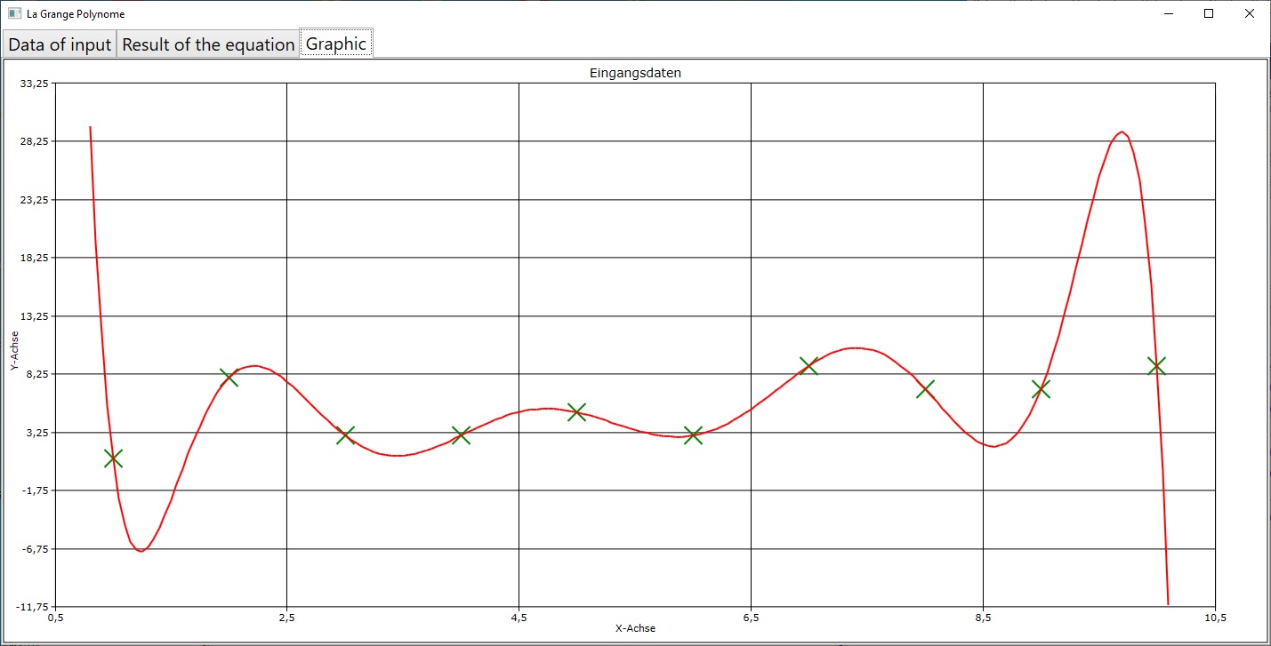This screenshot has height=646, width=1271.
Task: Select the rightmost green X data marker
Action: click(x=1156, y=365)
